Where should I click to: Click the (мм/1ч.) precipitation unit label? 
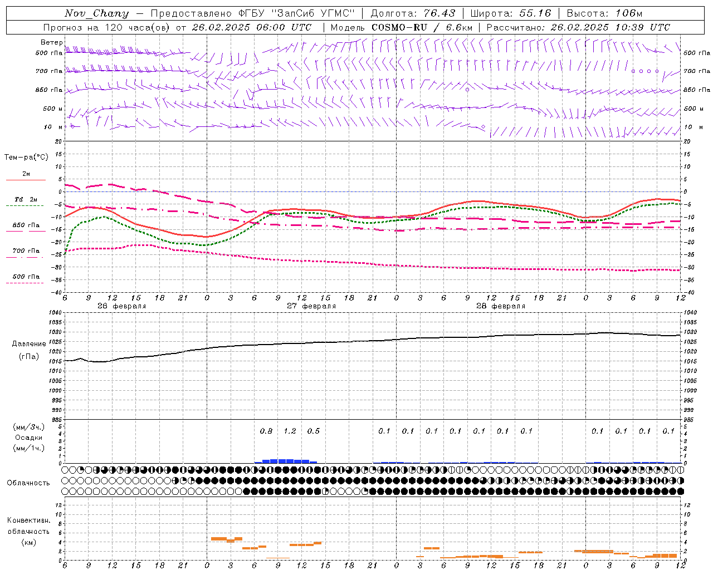coord(28,448)
